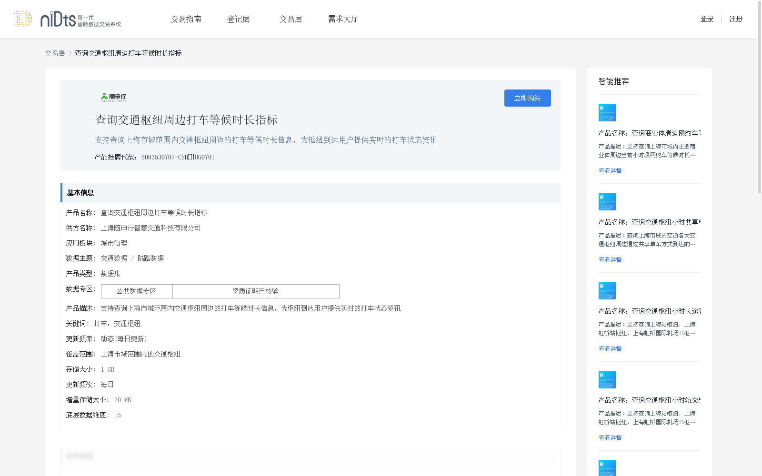Click the main title 查询交通枢纽周边打车等候时长指标
Screen dimensions: 762x476
pos(186,120)
